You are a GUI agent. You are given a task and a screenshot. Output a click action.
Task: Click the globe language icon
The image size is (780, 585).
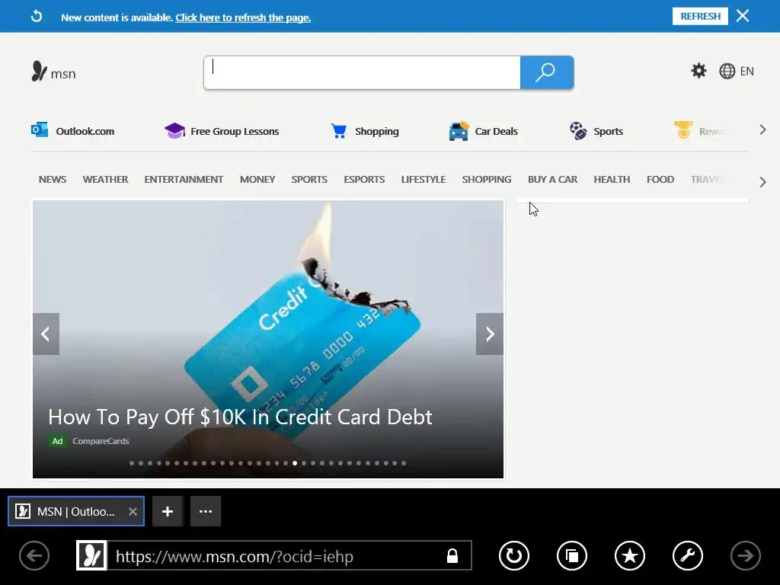pyautogui.click(x=727, y=71)
